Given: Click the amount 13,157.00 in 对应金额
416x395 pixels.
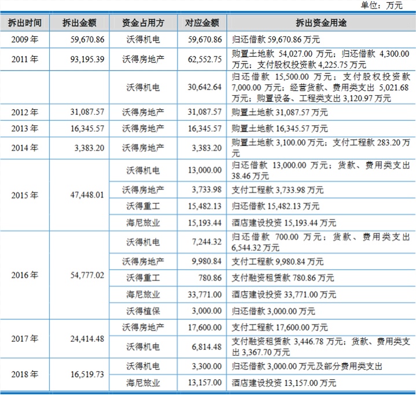Looking at the screenshot, I should click(205, 382).
